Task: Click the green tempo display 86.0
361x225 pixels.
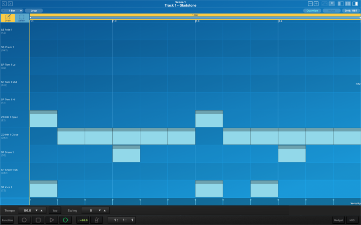Action: tap(83, 220)
